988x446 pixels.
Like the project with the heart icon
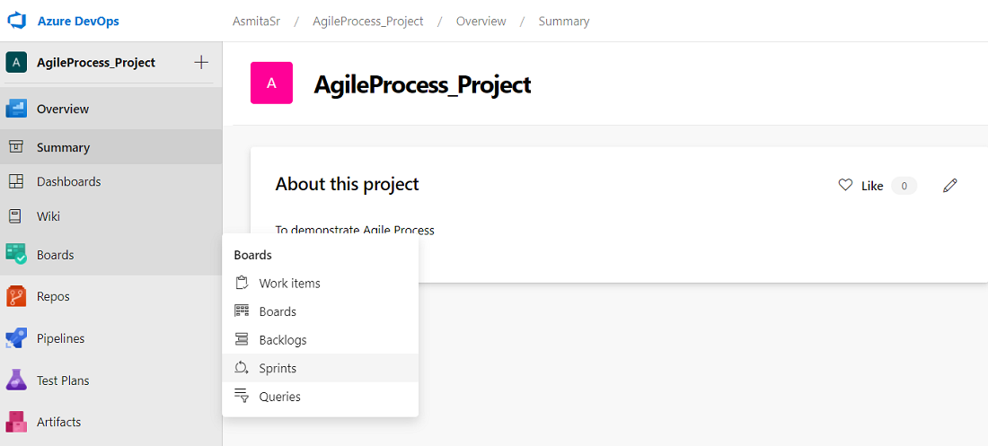click(x=845, y=185)
